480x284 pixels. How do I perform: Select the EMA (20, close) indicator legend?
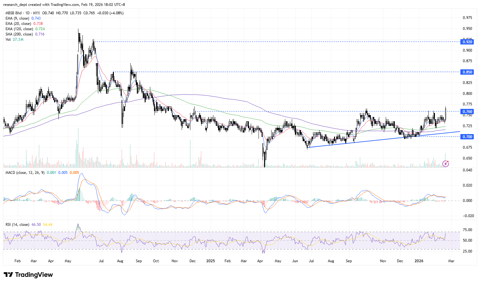pos(19,24)
